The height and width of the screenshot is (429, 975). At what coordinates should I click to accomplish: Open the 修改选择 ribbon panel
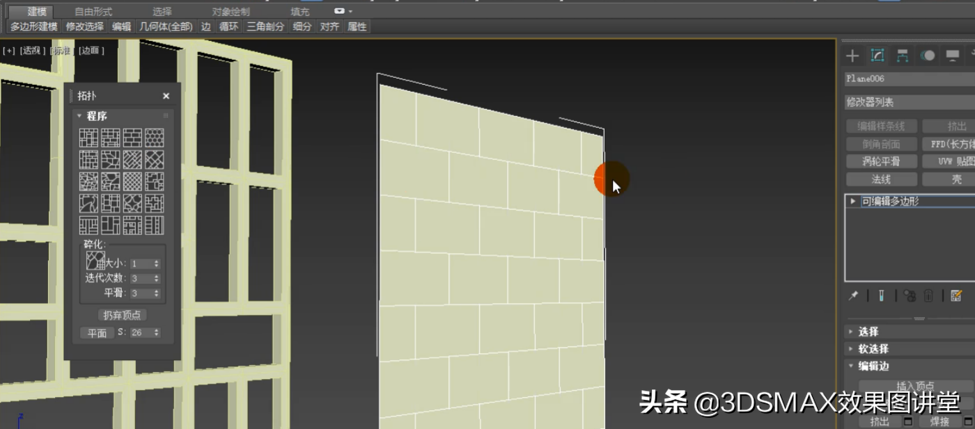(x=85, y=26)
